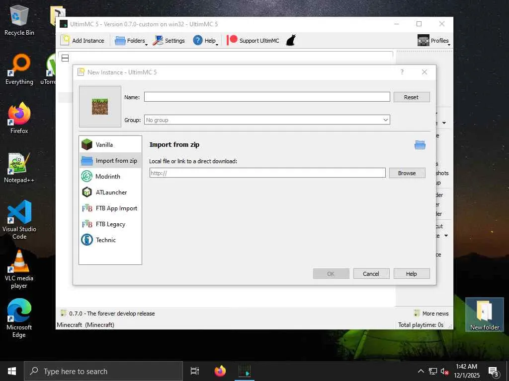This screenshot has width=509, height=381.
Task: Click the dialog's question mark help icon
Action: click(402, 72)
